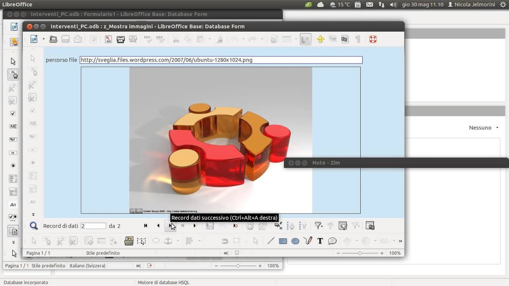Click the Select rectangle icon in Form Design toolbar
The height and width of the screenshot is (286, 509).
click(141, 241)
